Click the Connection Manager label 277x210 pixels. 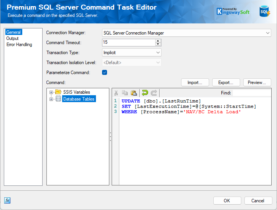(x=66, y=33)
